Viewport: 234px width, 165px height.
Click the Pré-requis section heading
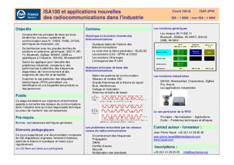[x=24, y=118]
